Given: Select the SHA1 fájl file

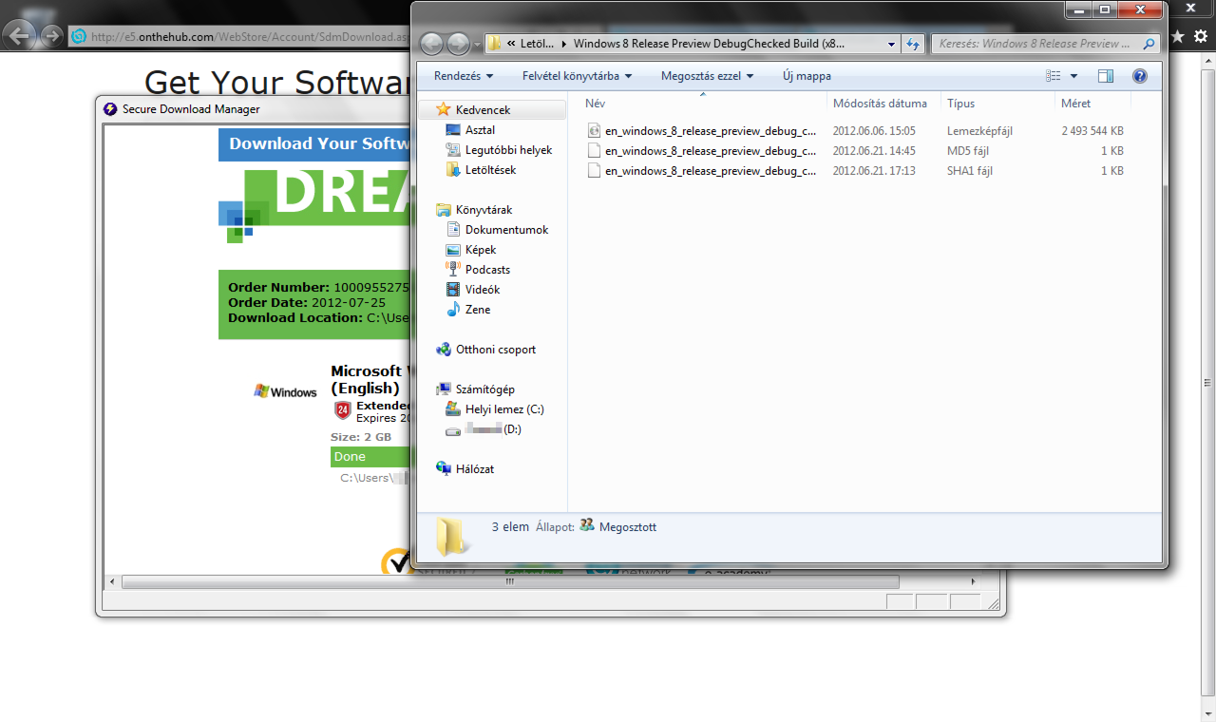Looking at the screenshot, I should click(855, 171).
